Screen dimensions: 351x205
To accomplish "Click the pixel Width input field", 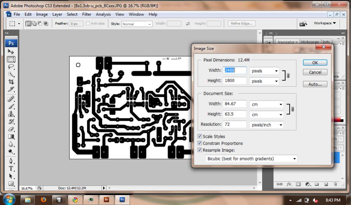I will 235,71.
